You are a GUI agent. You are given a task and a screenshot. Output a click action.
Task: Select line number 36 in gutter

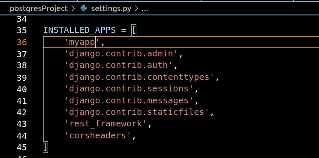pos(22,42)
